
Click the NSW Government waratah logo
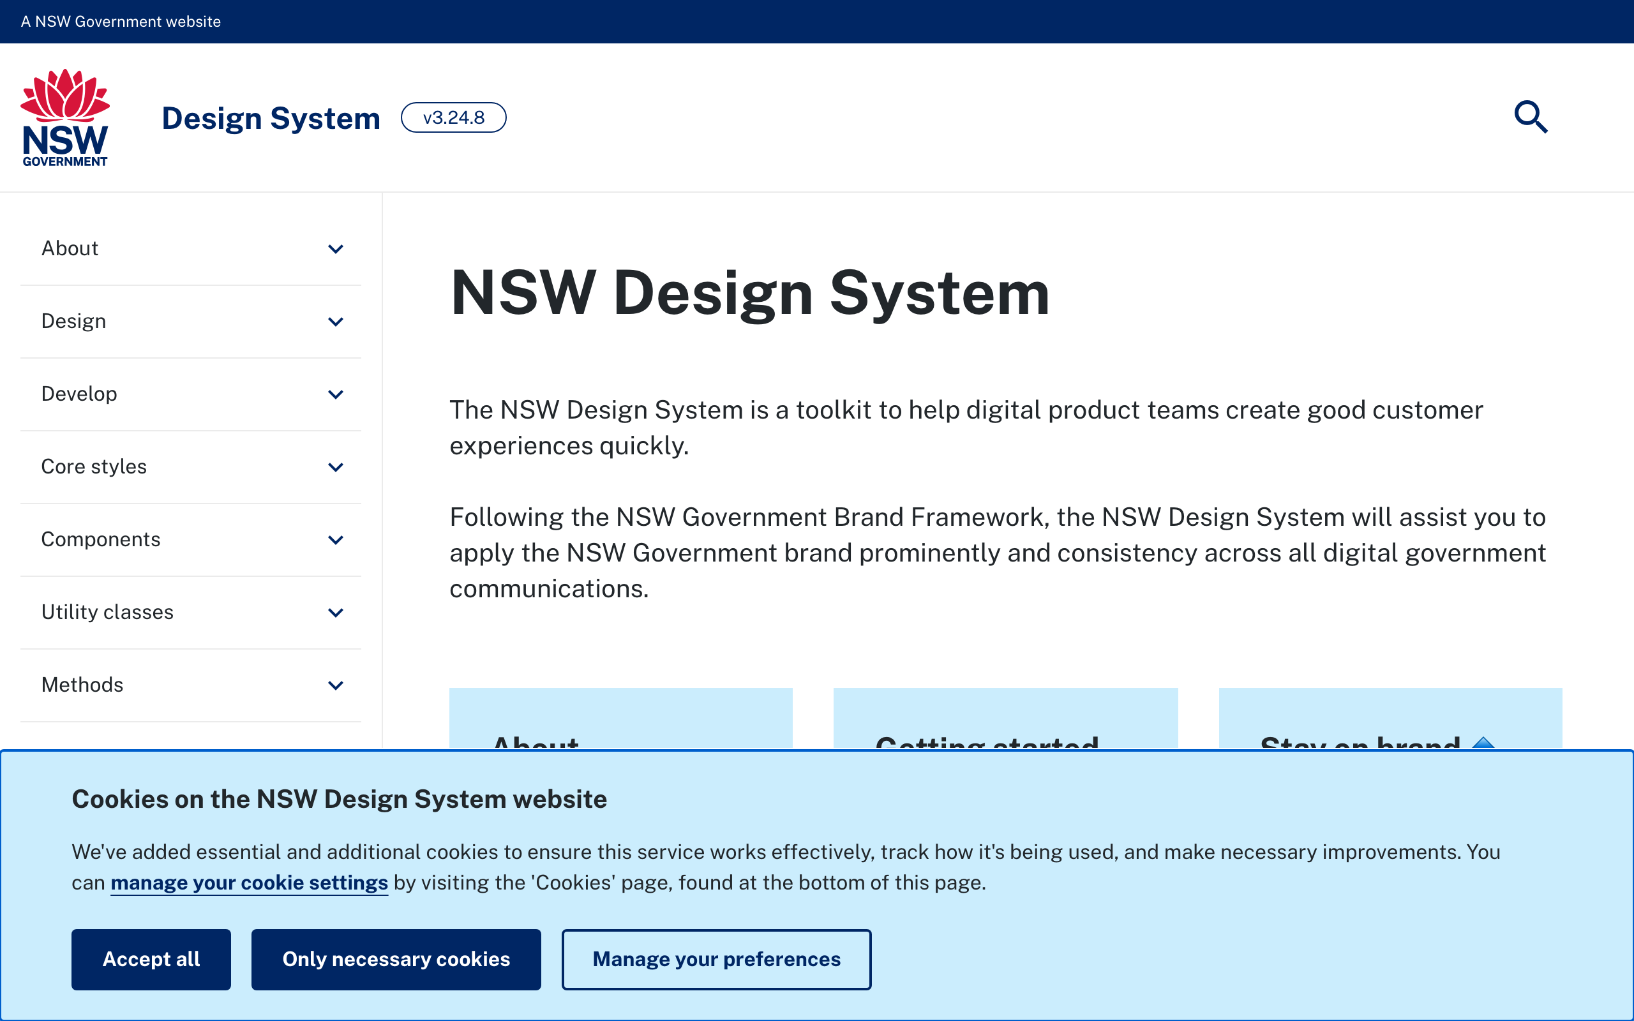tap(65, 117)
